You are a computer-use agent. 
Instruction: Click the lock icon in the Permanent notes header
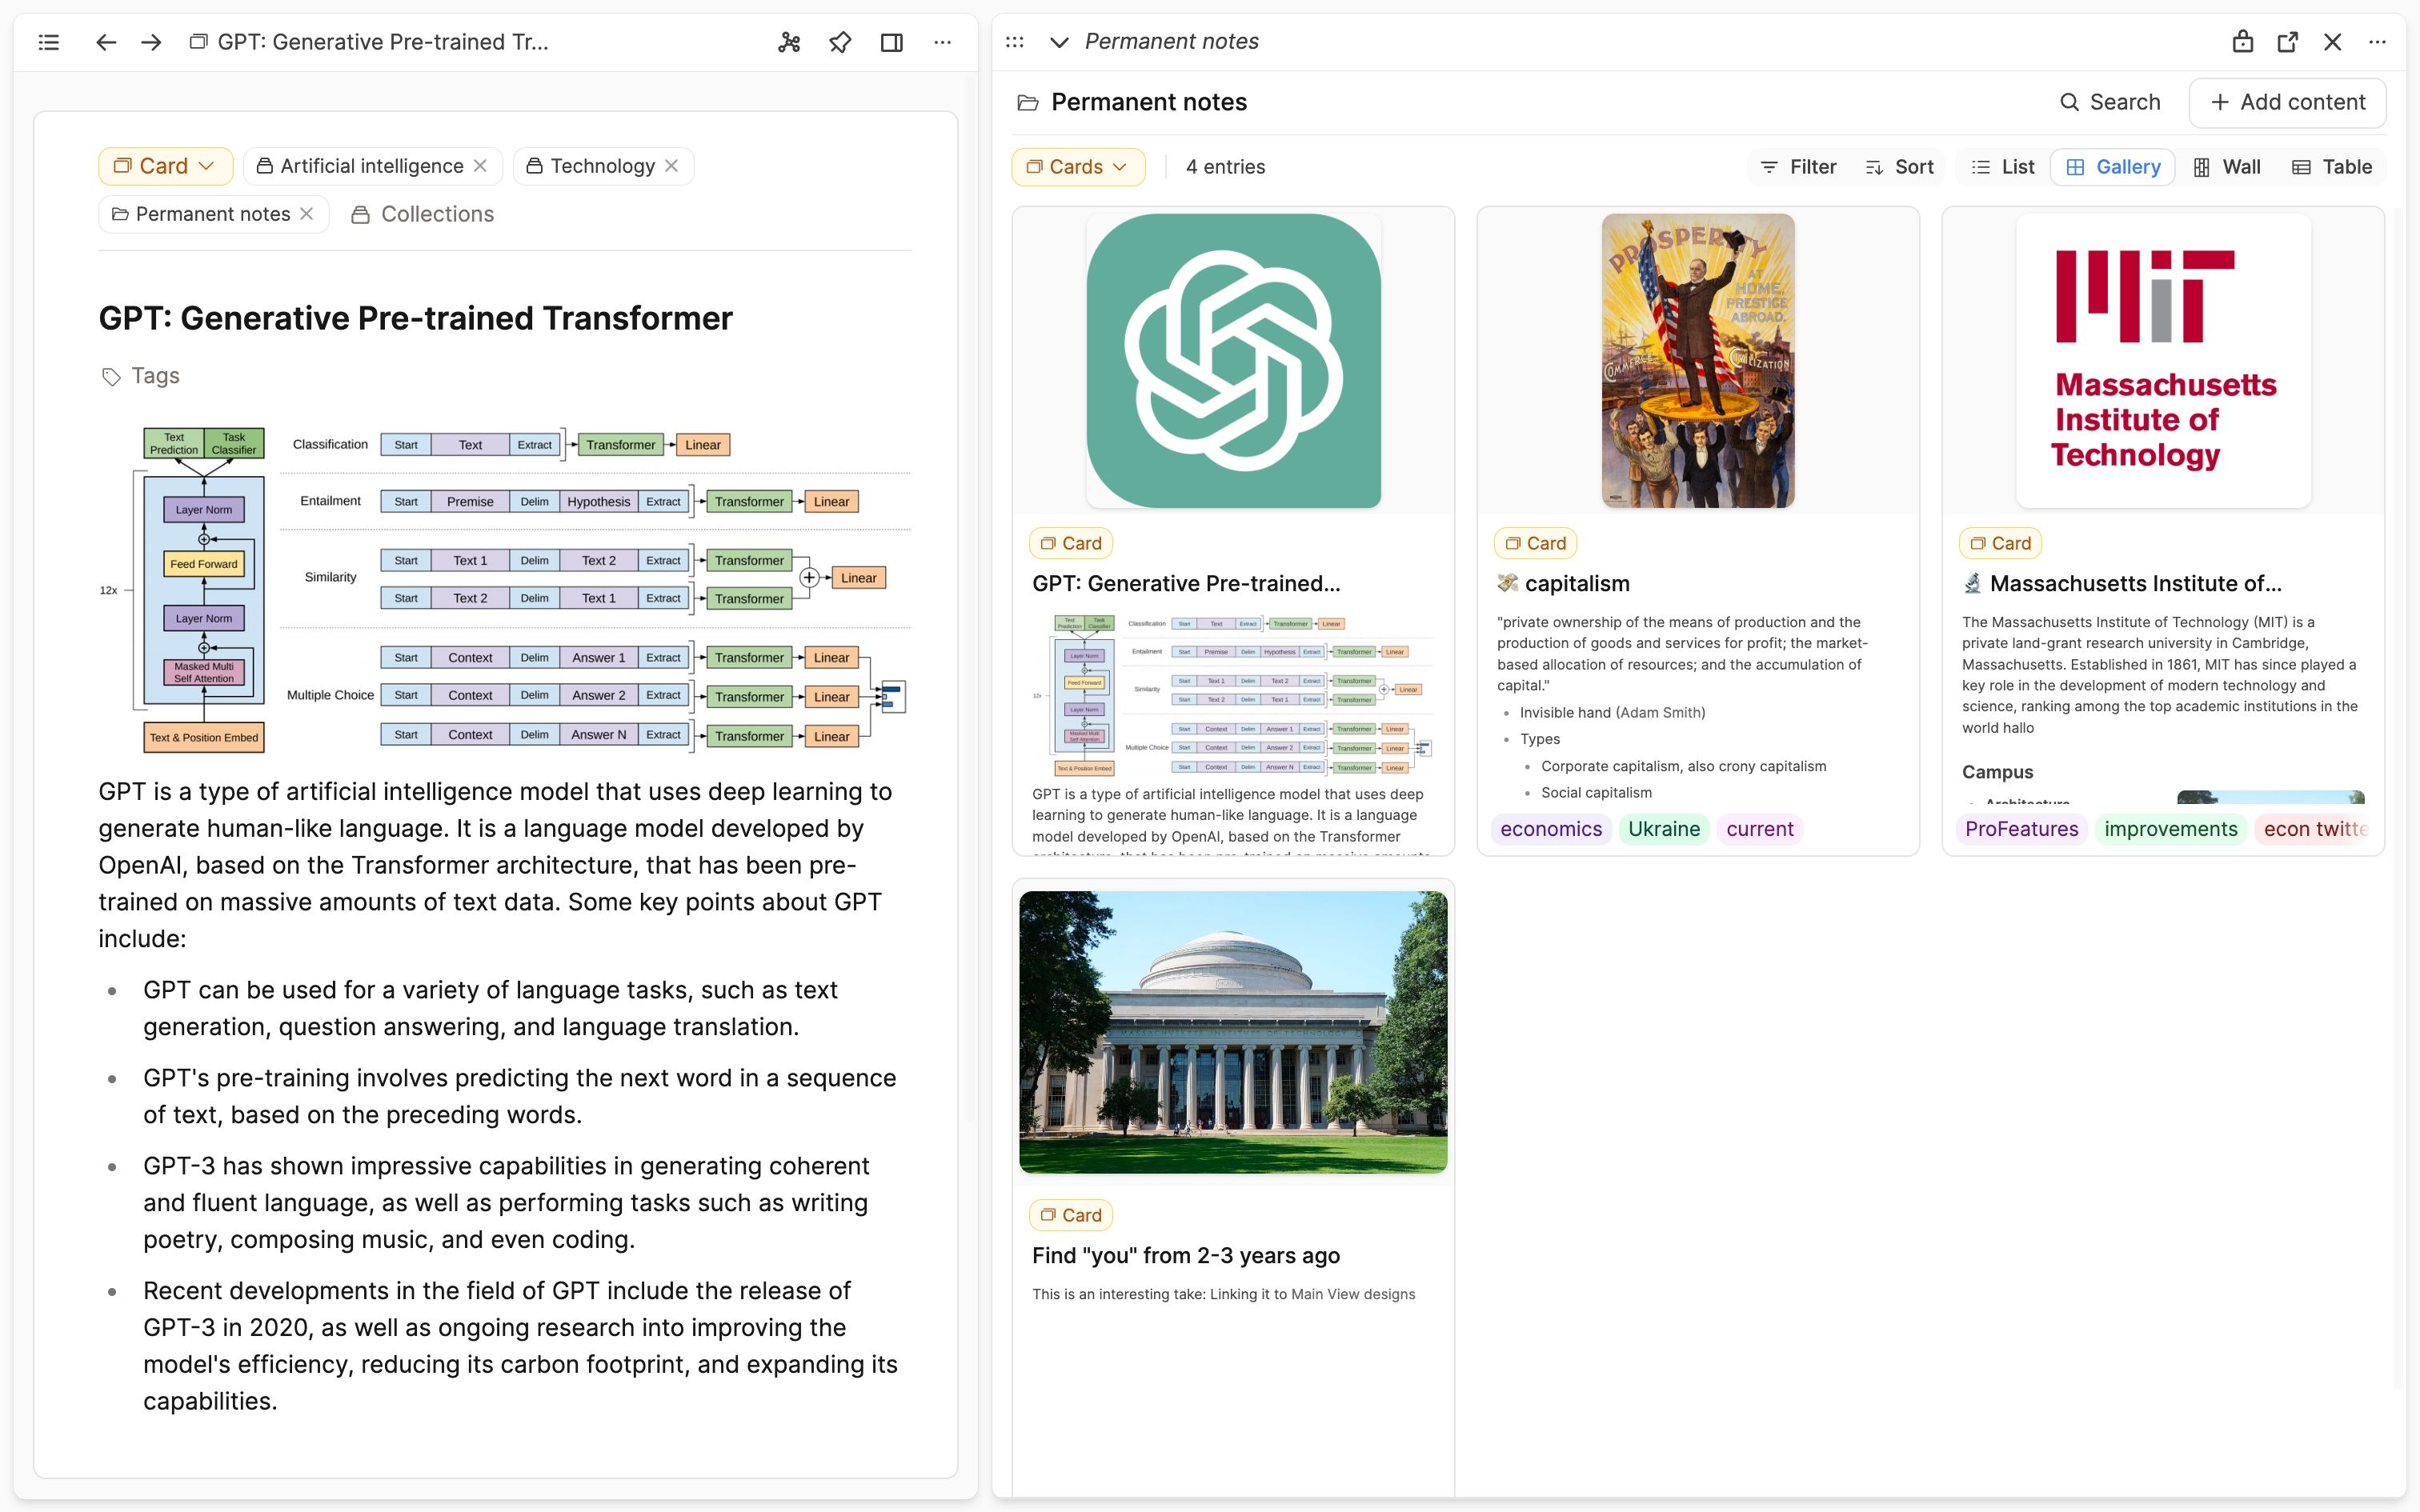point(2243,42)
